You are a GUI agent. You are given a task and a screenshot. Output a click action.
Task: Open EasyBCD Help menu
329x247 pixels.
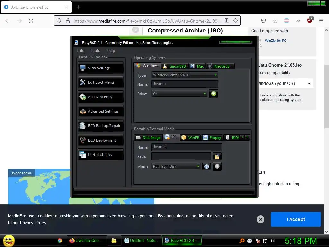111,50
